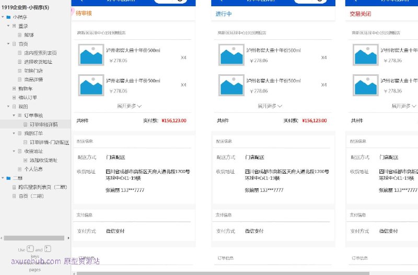Click upper product thumbnail in 交易关闭 order
Screen dimensions: 418x275
coord(366,55)
